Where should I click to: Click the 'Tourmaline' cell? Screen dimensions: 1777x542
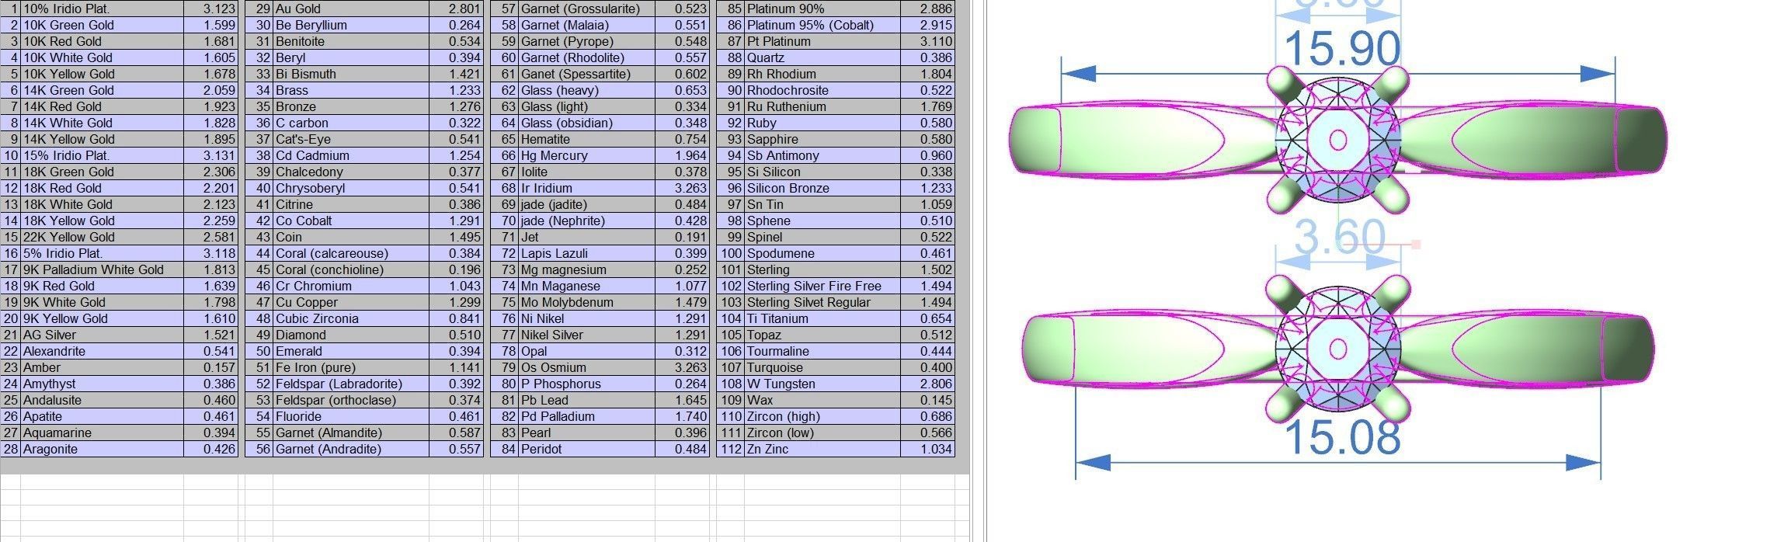click(822, 351)
